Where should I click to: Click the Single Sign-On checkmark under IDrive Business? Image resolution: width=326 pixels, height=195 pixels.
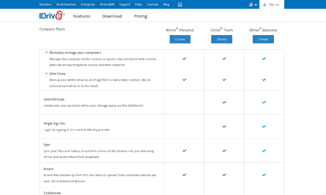pos(264,126)
